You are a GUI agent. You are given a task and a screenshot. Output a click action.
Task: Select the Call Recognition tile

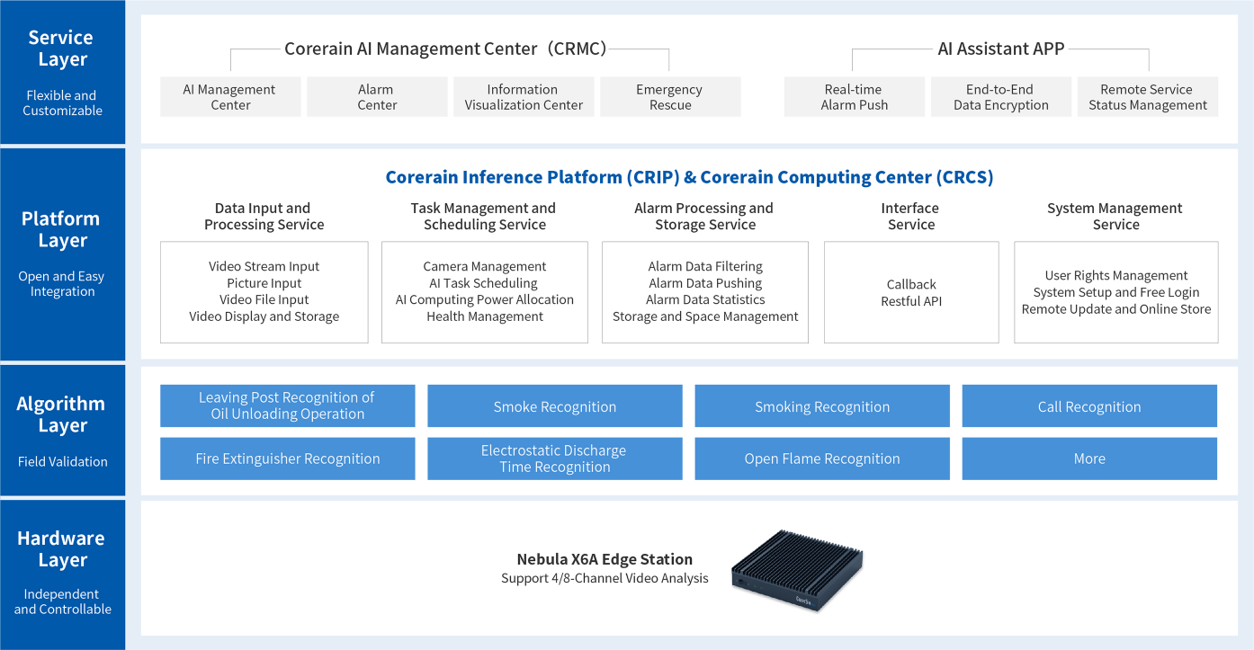(1089, 405)
